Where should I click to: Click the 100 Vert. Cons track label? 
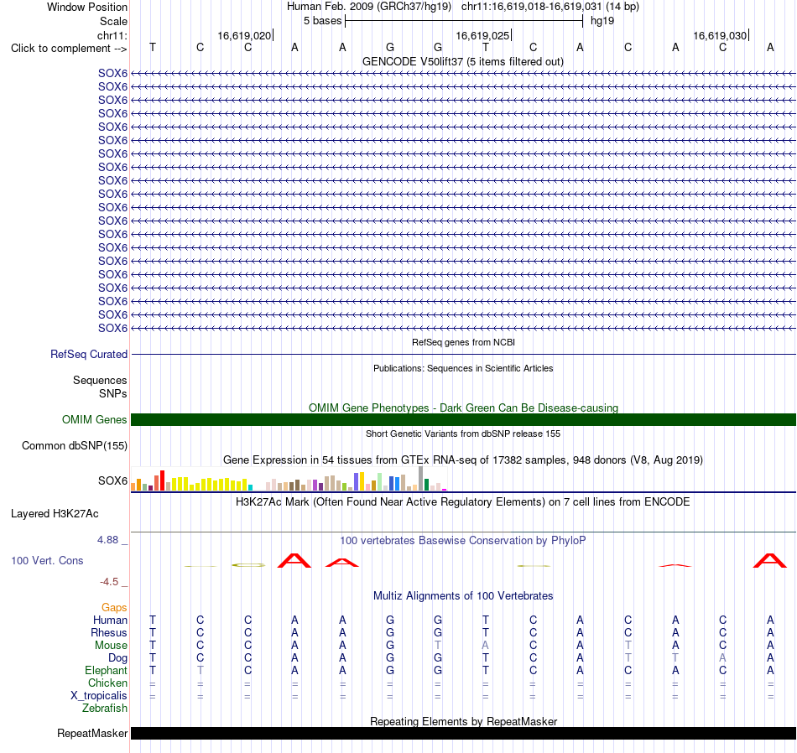click(x=47, y=560)
